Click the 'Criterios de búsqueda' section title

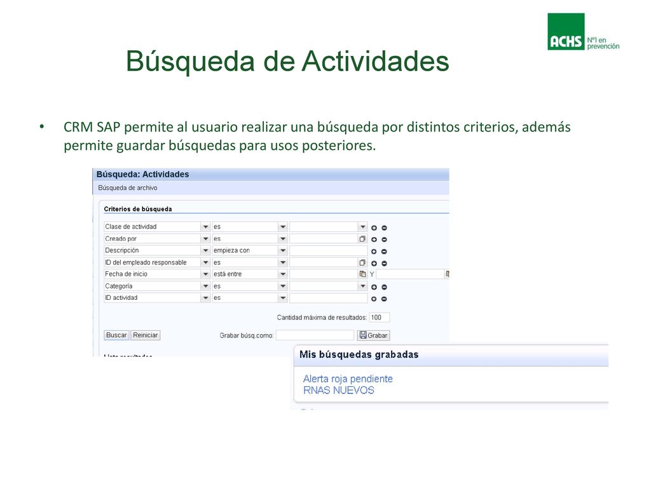click(138, 208)
